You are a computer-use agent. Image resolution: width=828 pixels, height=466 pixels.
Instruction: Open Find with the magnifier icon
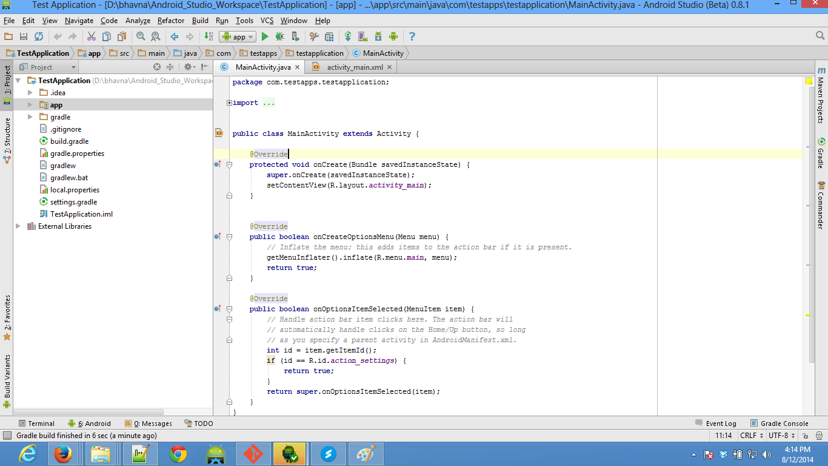pos(141,37)
